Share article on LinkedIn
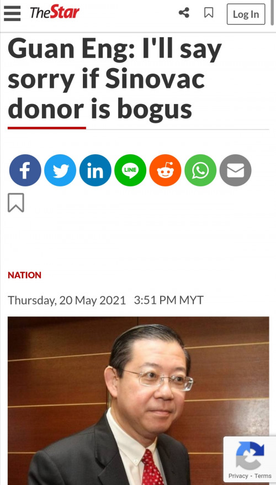Viewport: 276px width, 485px height. (95, 170)
